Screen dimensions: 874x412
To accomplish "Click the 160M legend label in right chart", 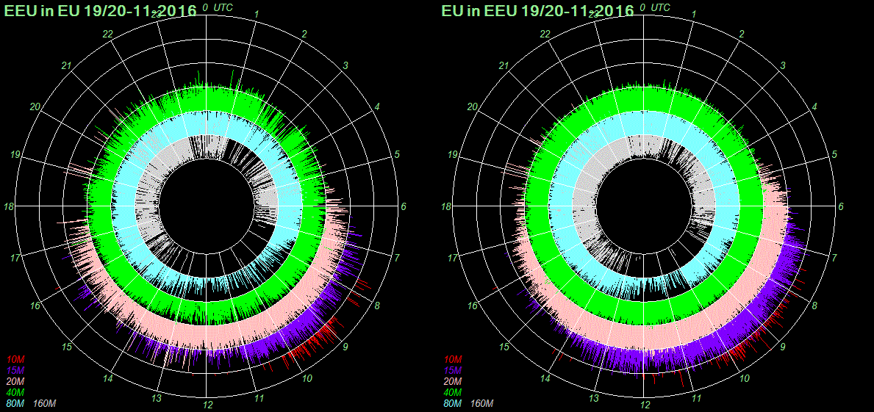I will pos(482,404).
